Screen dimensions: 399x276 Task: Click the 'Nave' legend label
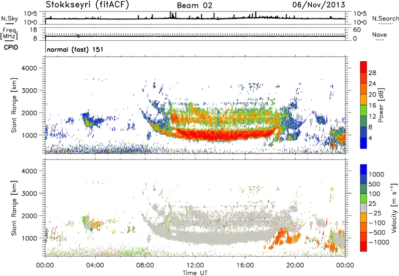tap(380, 35)
